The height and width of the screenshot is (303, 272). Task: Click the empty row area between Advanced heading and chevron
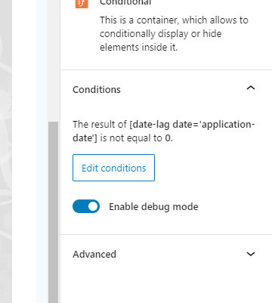(x=181, y=254)
